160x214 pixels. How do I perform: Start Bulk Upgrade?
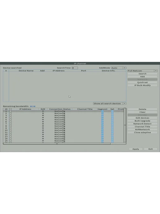[142, 121]
